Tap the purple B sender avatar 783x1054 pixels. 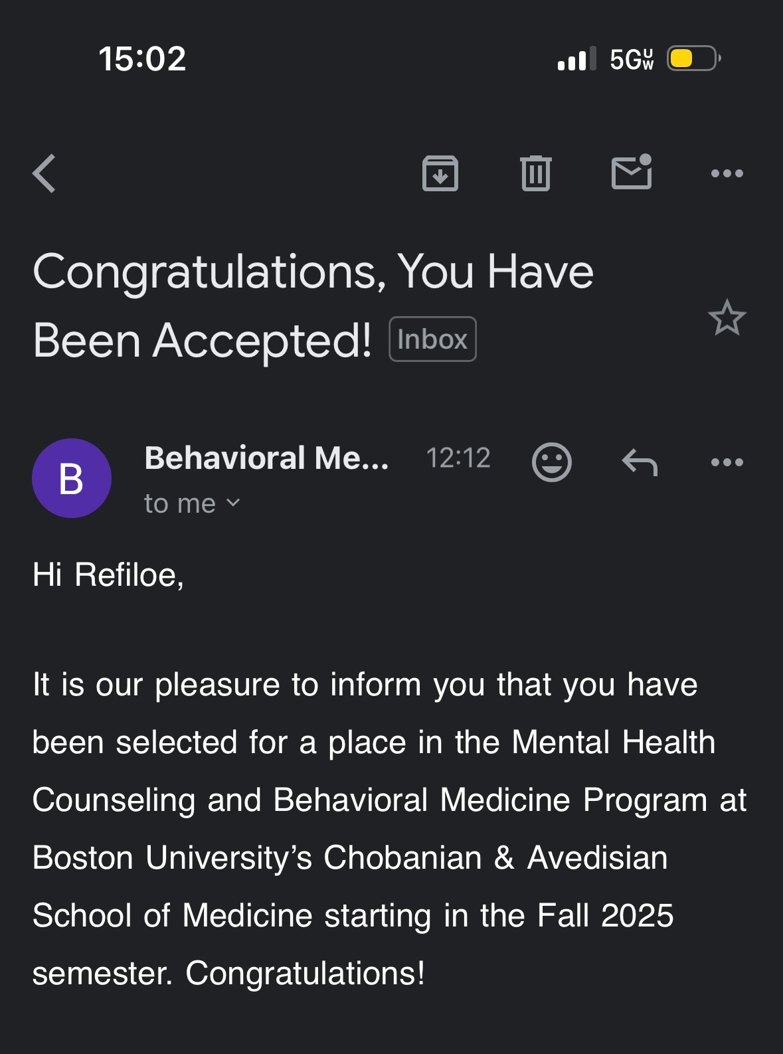72,478
